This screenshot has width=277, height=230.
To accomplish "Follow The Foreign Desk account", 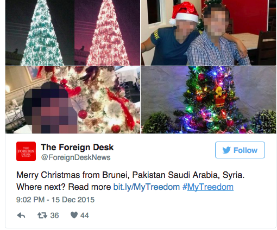I will point(240,150).
